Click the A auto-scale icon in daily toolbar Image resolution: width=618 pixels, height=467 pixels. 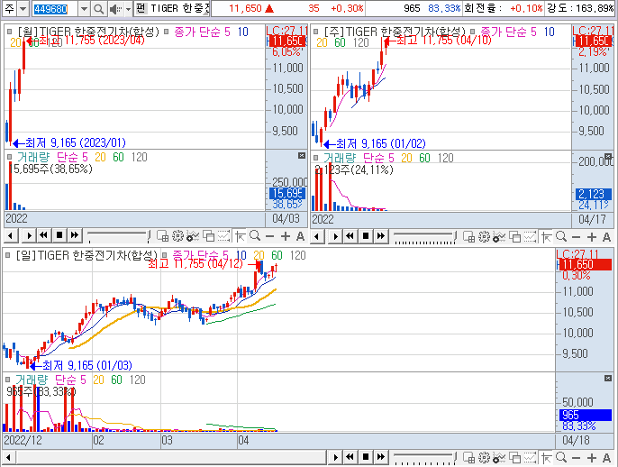click(x=606, y=458)
